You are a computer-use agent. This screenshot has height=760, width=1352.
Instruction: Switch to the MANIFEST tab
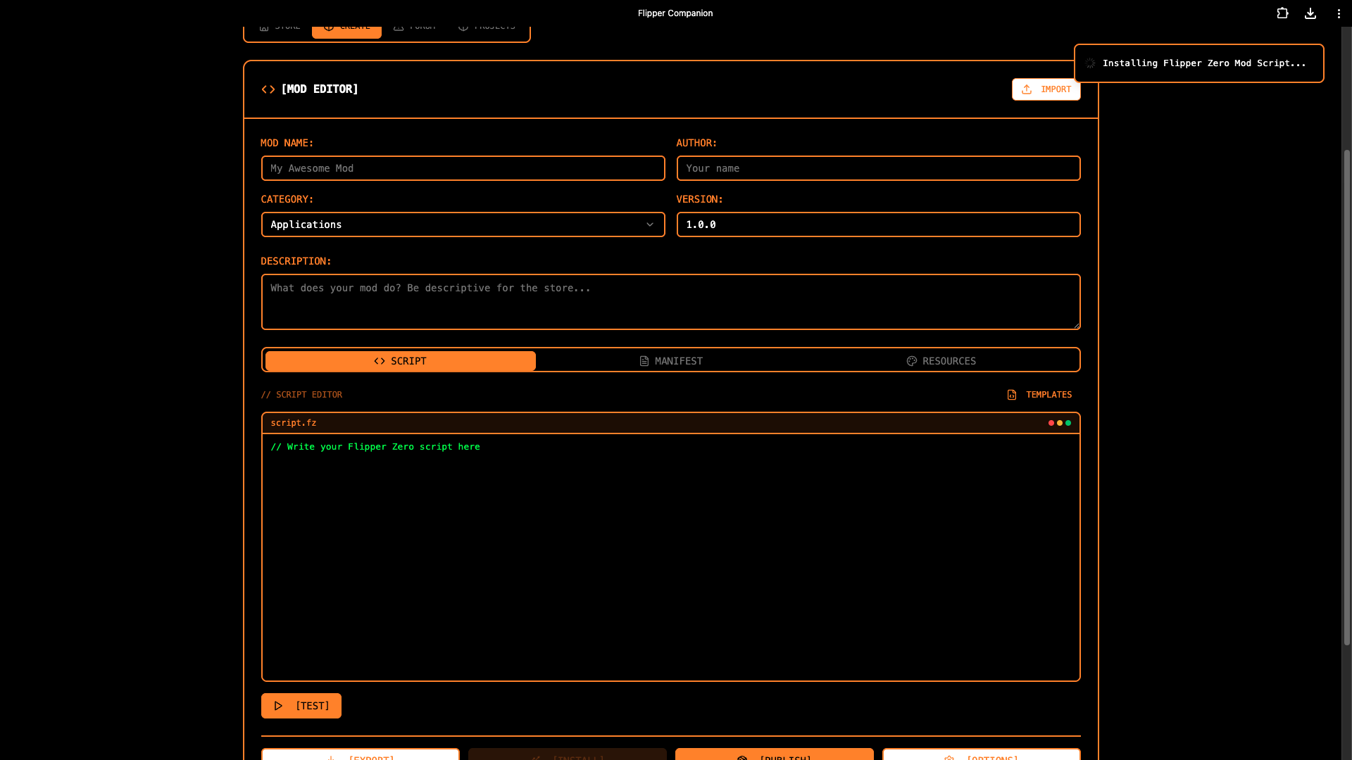point(670,361)
